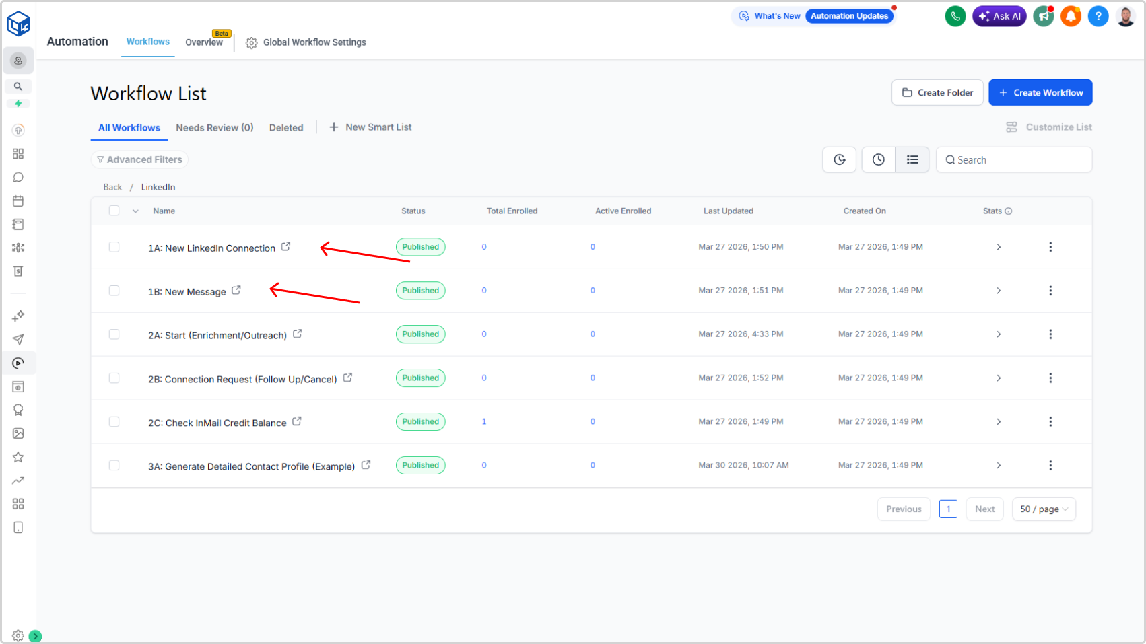The height and width of the screenshot is (644, 1146).
Task: Open the orange notifications bell
Action: 1071,16
